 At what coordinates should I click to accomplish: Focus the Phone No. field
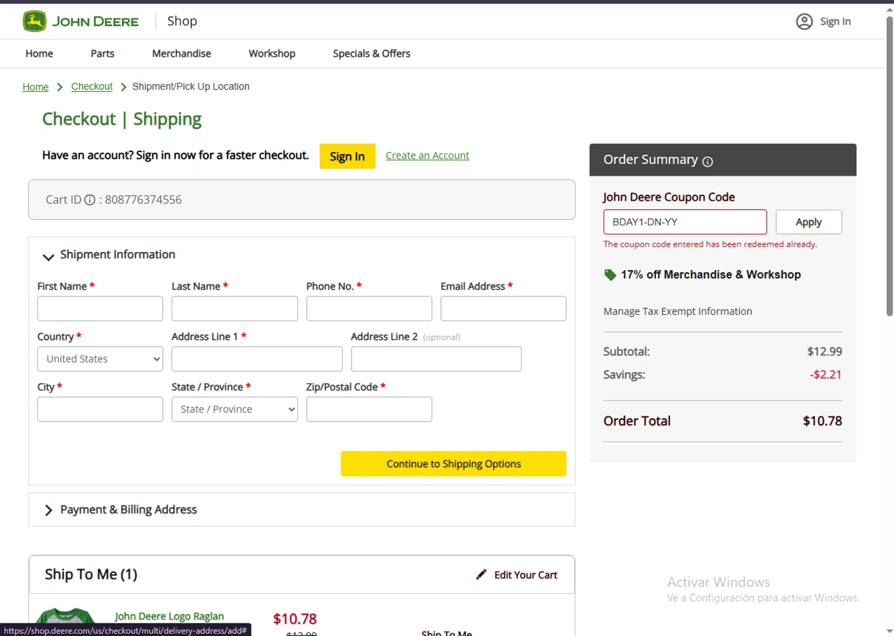(369, 309)
